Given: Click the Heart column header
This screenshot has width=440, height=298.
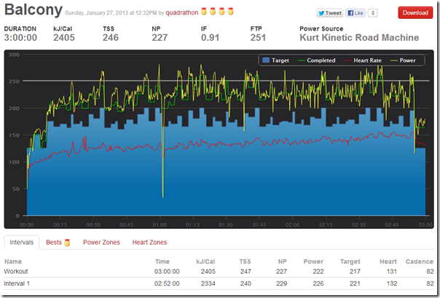Looking at the screenshot, I should [x=388, y=262].
